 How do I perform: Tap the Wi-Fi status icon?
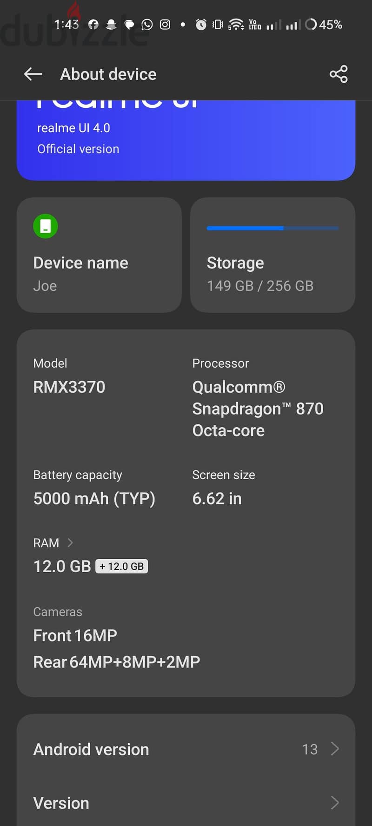236,25
